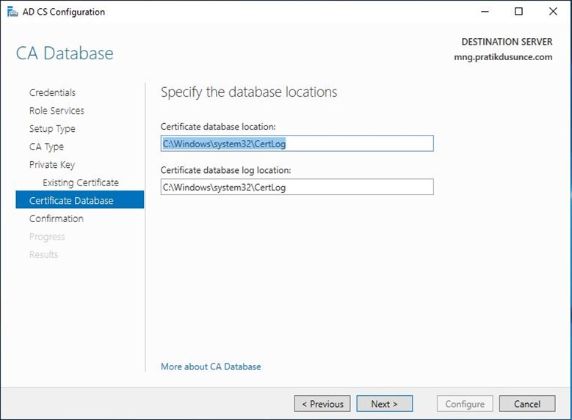
Task: Select the Certificate Database step
Action: point(80,199)
